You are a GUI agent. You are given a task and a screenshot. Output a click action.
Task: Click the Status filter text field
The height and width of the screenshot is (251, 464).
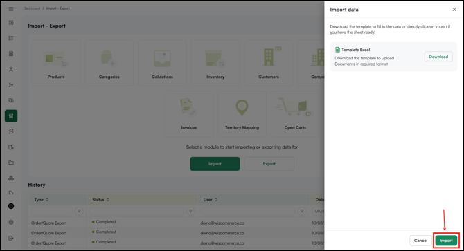click(136, 211)
